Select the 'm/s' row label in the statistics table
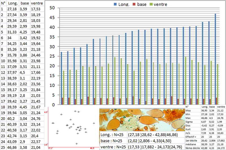 pyautogui.click(x=188, y=133)
